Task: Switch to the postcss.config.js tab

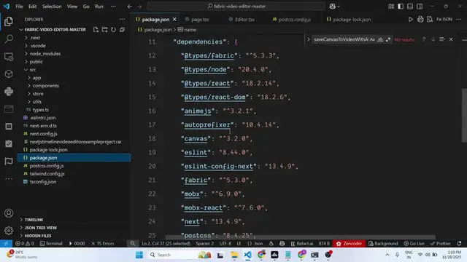Action: (295, 20)
